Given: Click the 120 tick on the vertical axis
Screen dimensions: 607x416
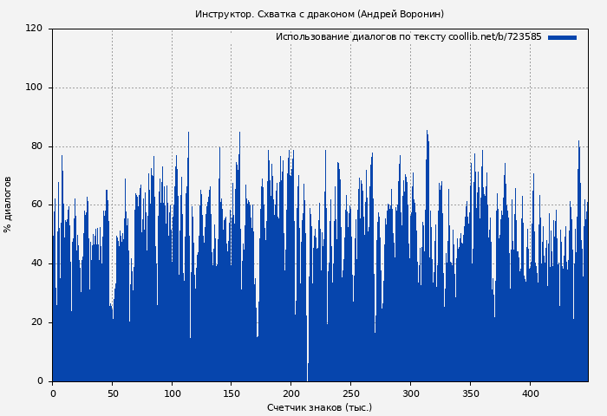Looking at the screenshot, I should click(x=35, y=29).
